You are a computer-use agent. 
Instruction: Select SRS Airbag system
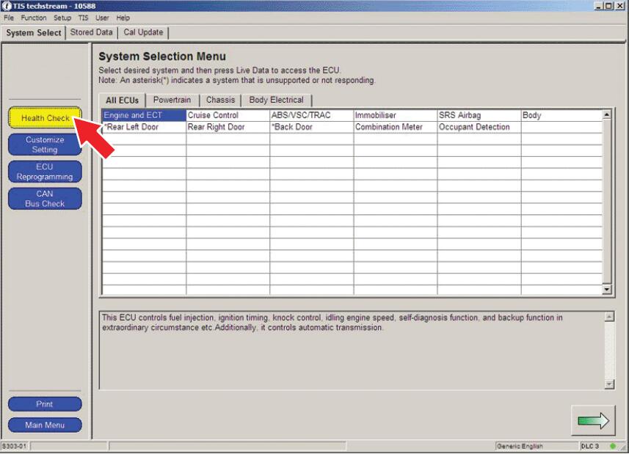[x=479, y=115]
